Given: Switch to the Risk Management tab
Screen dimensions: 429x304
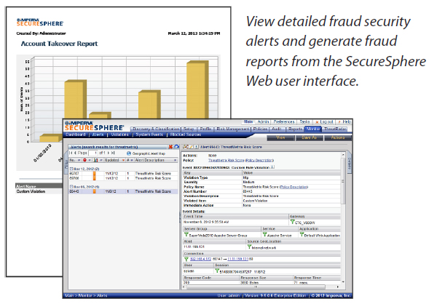Looking at the screenshot, I should (233, 129).
